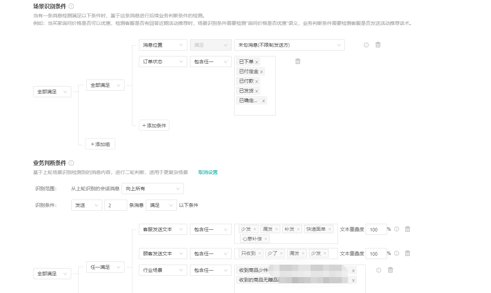Open 包含任一 dropdown in 订单状态 row

coord(210,62)
